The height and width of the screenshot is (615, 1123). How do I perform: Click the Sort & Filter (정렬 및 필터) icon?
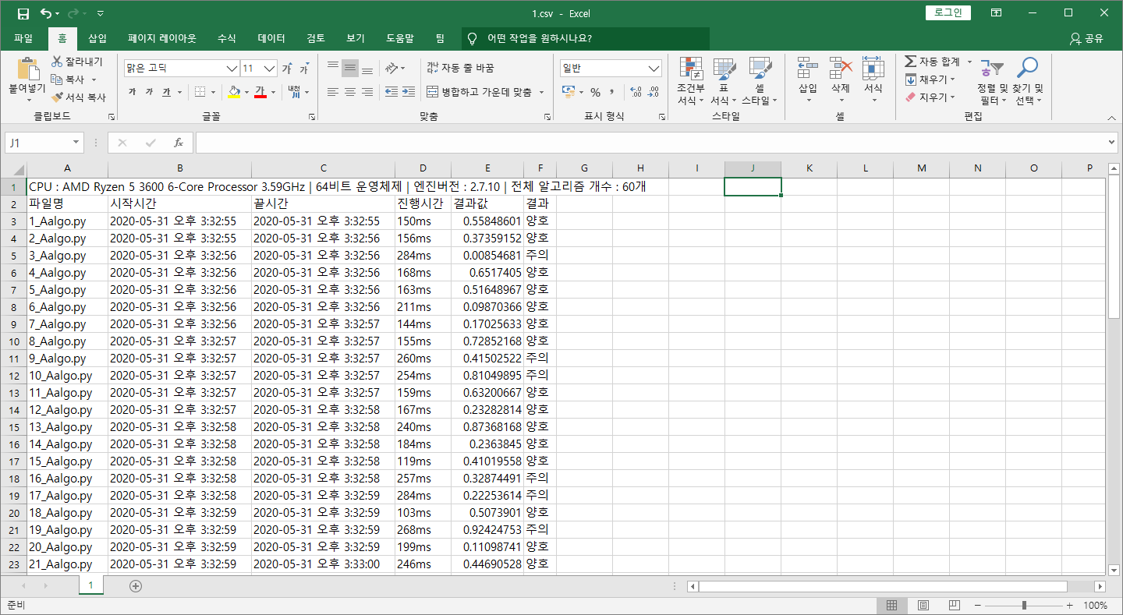pyautogui.click(x=992, y=81)
